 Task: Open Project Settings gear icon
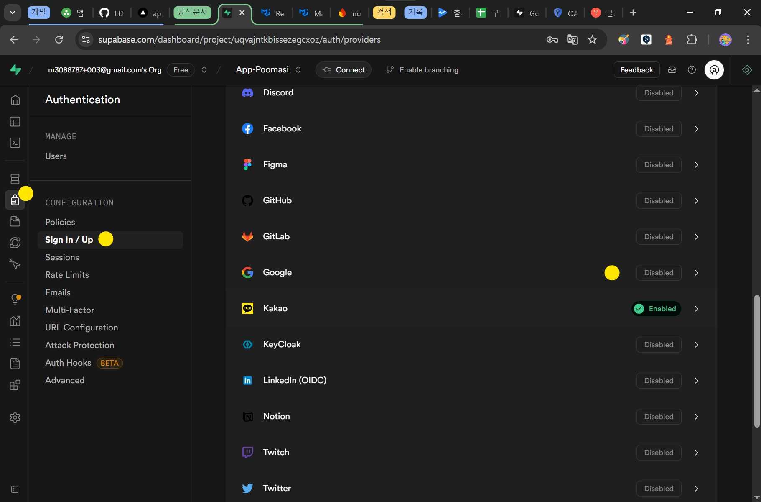point(15,417)
